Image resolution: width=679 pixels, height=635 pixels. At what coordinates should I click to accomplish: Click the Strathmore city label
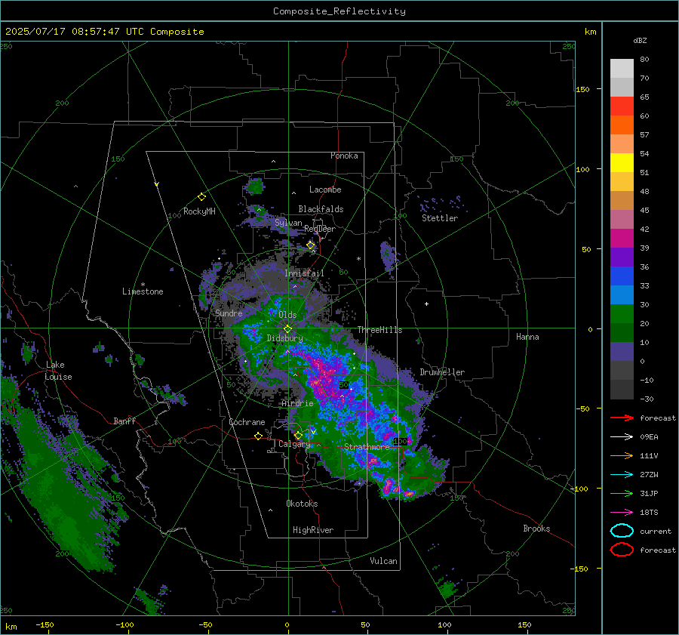367,446
